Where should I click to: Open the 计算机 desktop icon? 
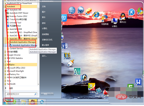(x=115, y=22)
